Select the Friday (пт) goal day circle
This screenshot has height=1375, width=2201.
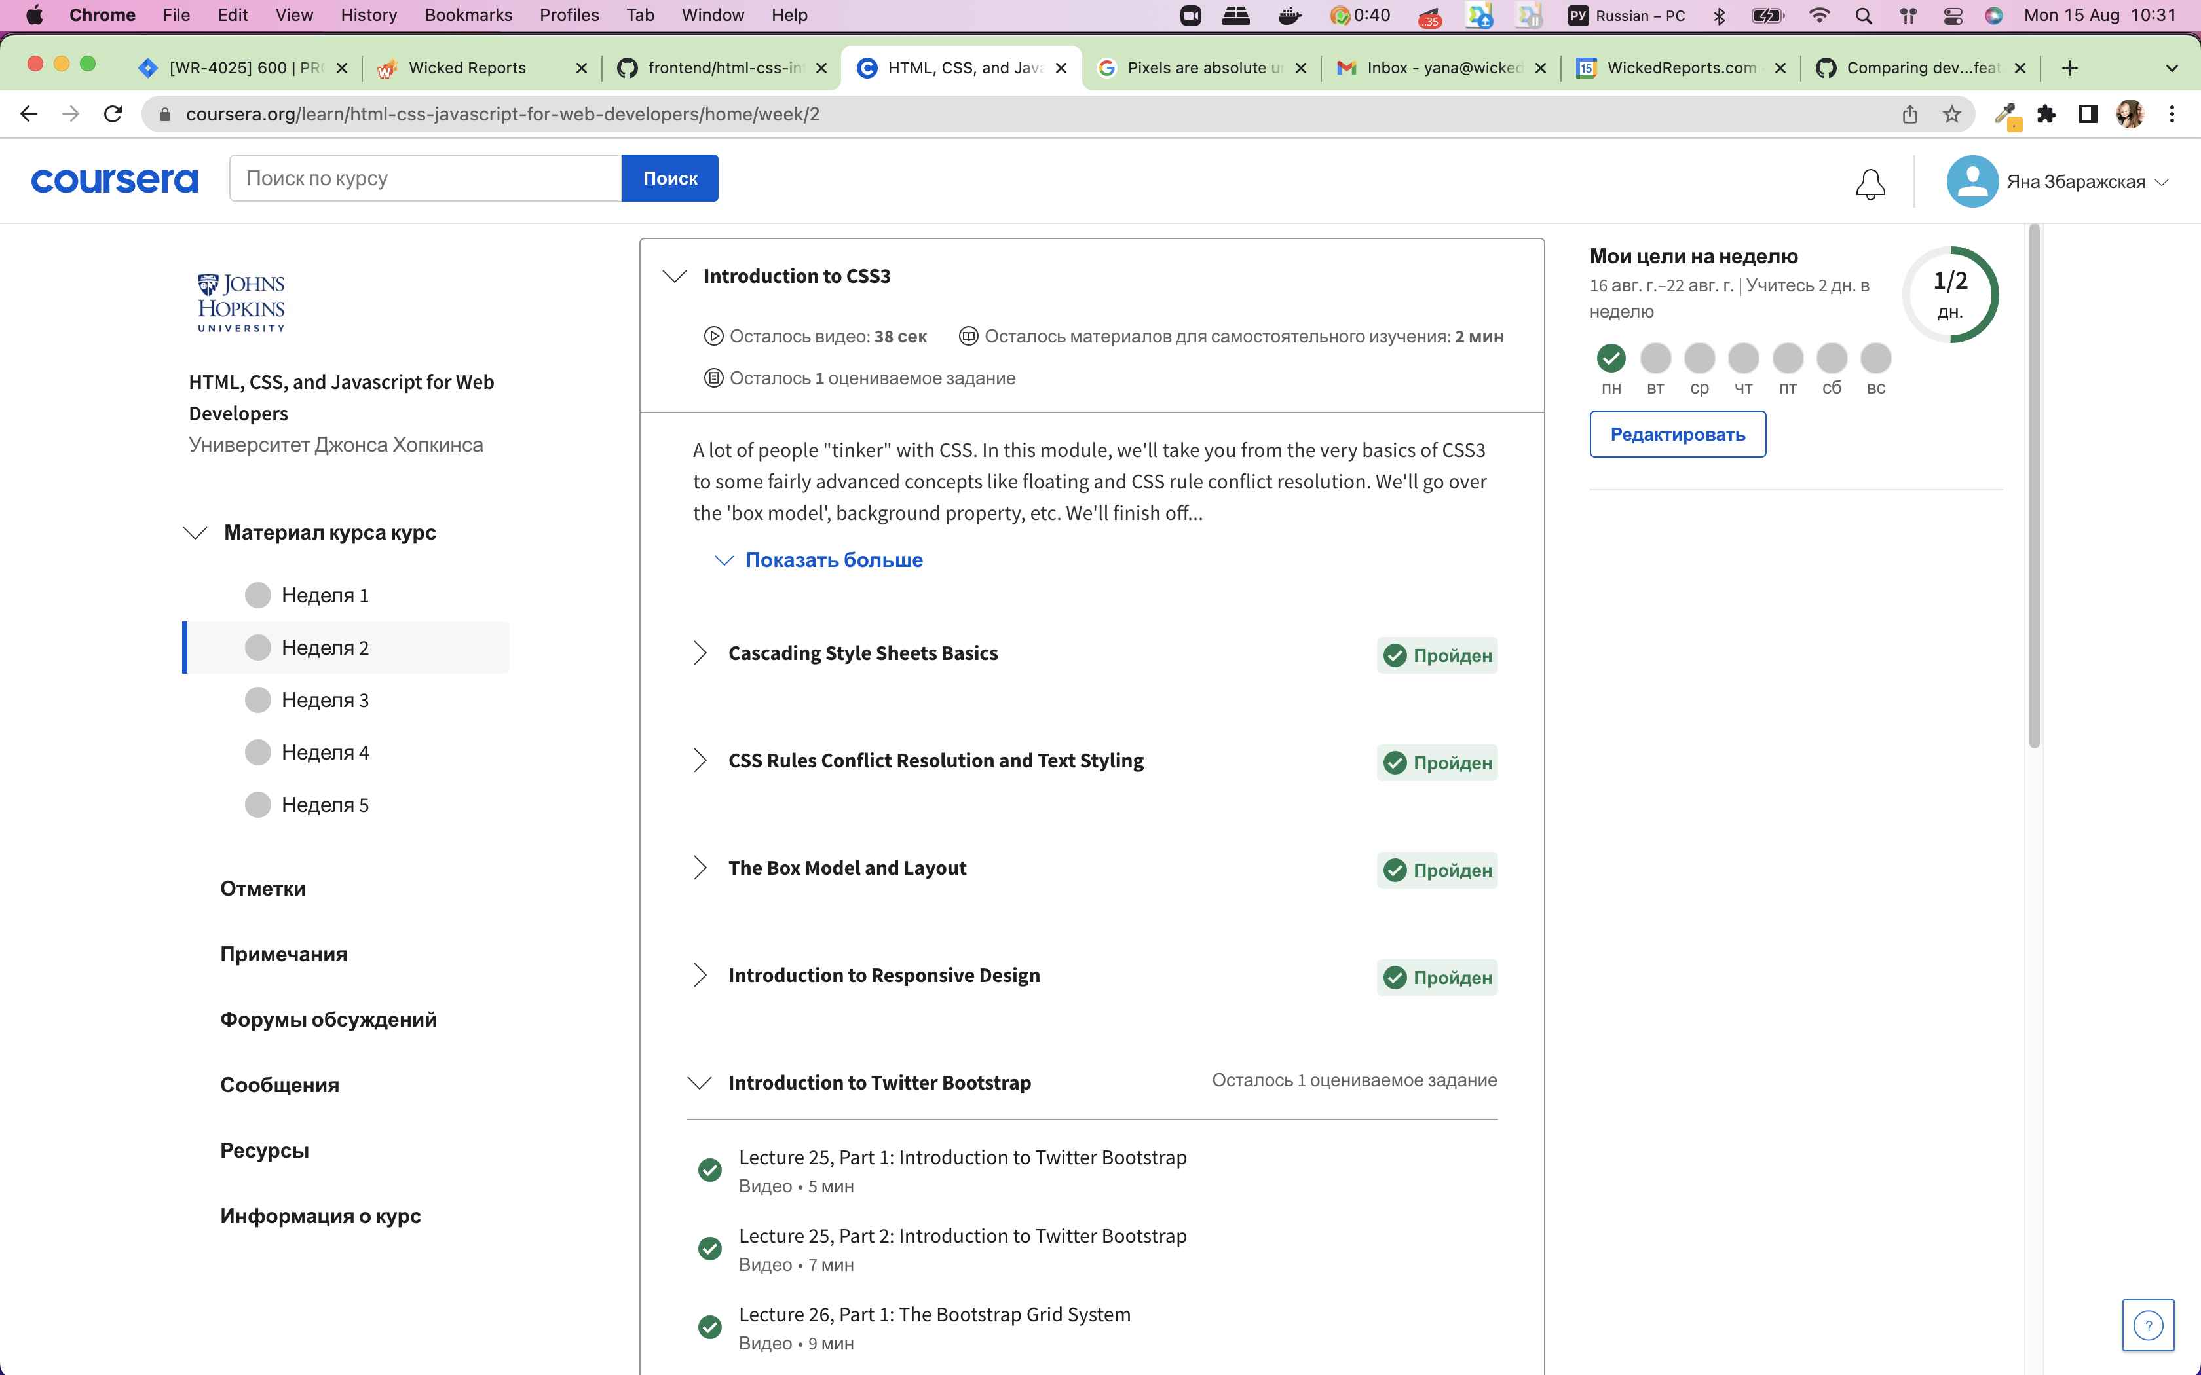pos(1787,358)
